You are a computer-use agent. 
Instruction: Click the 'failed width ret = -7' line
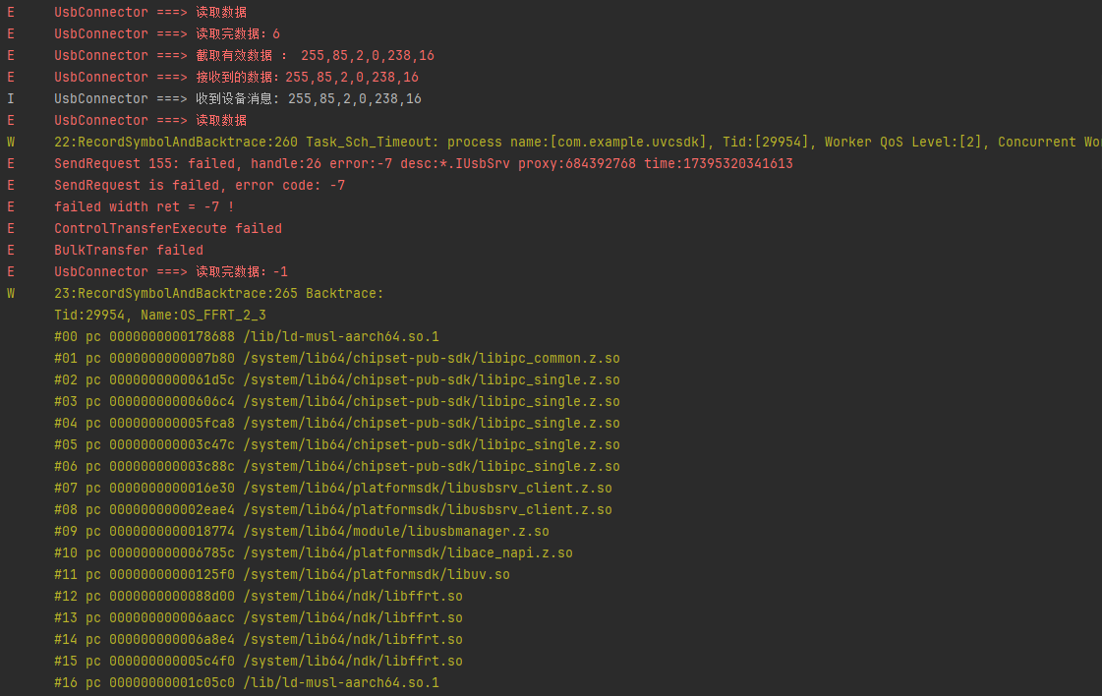145,206
